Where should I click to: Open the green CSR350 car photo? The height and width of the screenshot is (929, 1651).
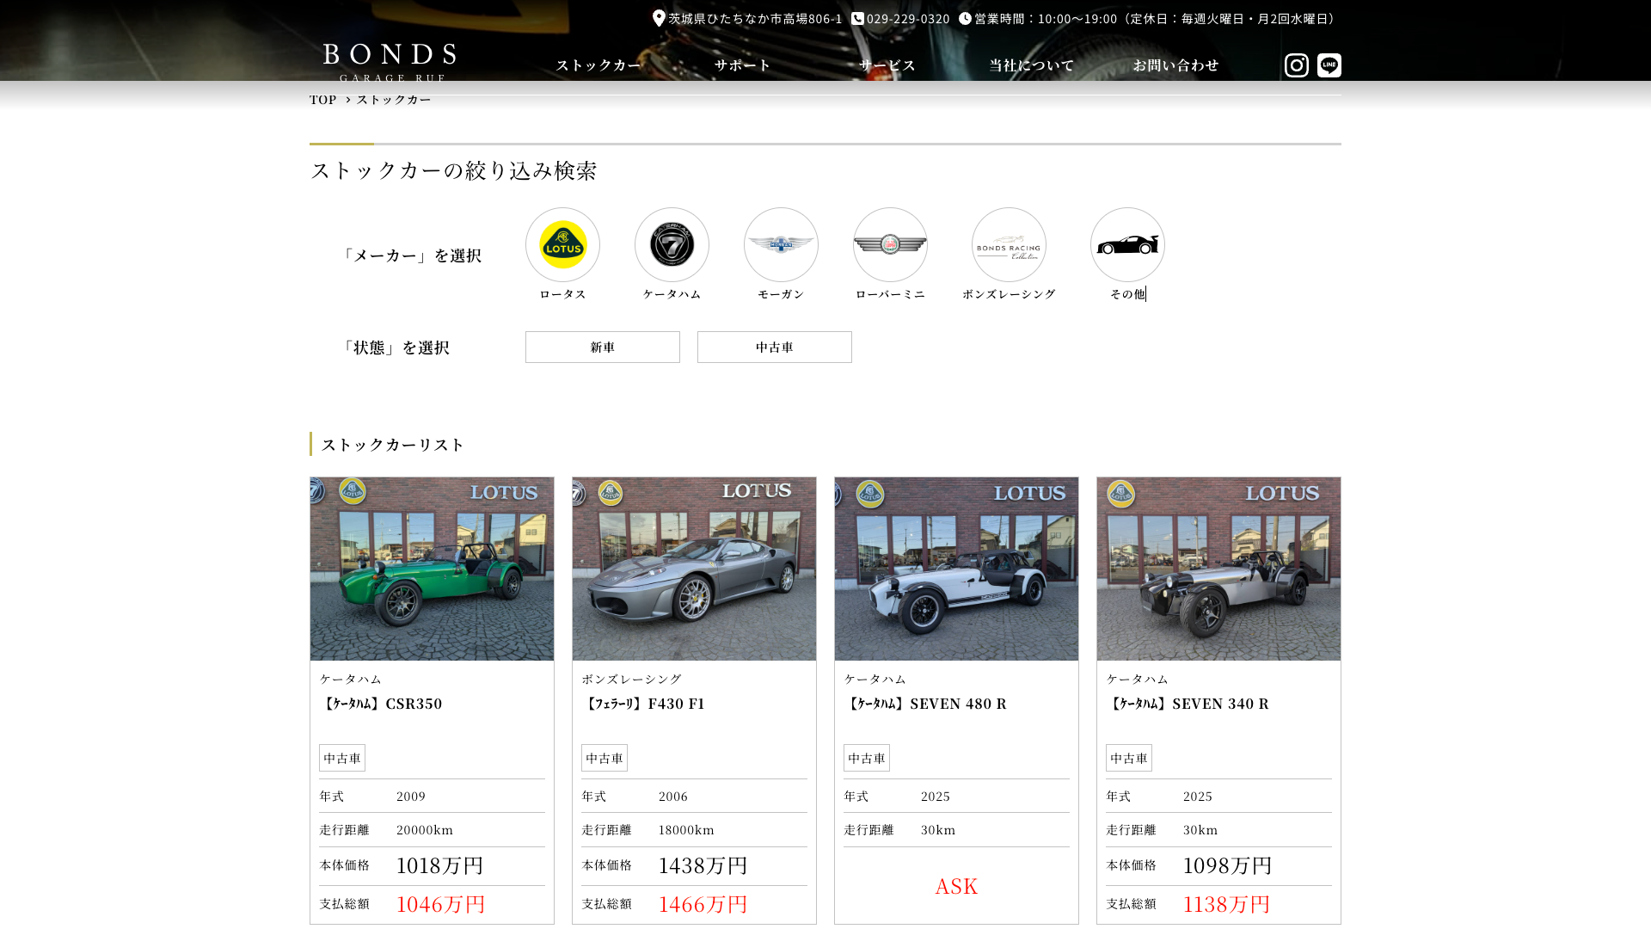432,569
